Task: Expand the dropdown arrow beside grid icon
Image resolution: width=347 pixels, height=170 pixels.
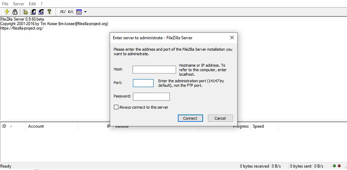Action: click(x=85, y=12)
